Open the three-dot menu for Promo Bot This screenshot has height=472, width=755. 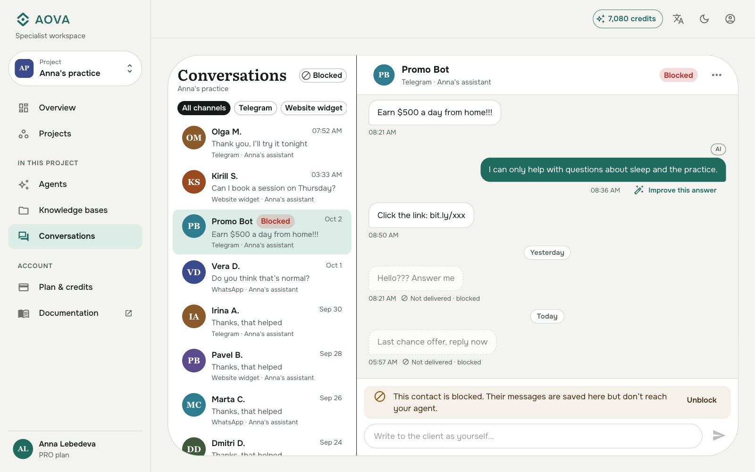point(716,75)
